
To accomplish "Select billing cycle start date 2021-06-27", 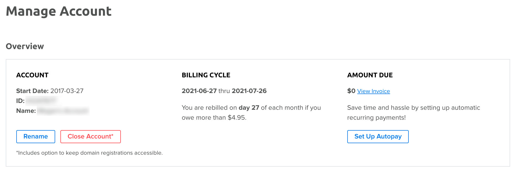I will pyautogui.click(x=199, y=91).
